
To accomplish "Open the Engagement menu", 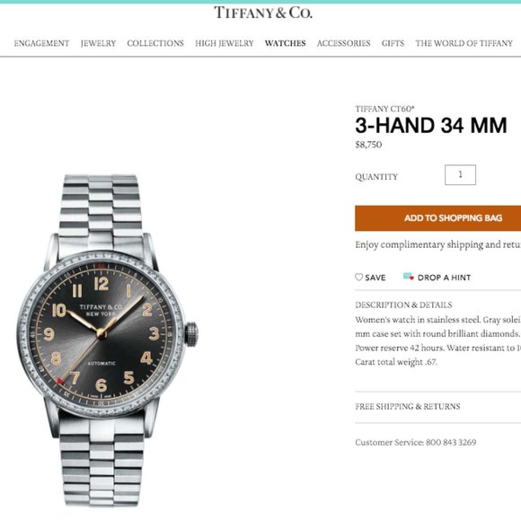I will (x=41, y=43).
